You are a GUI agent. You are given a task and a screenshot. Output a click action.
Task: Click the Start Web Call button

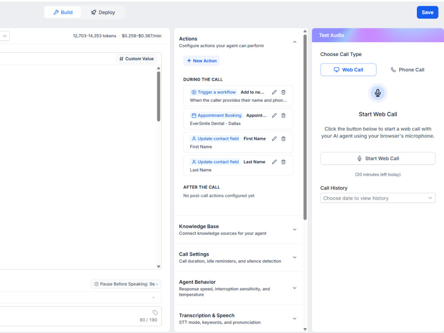(378, 159)
